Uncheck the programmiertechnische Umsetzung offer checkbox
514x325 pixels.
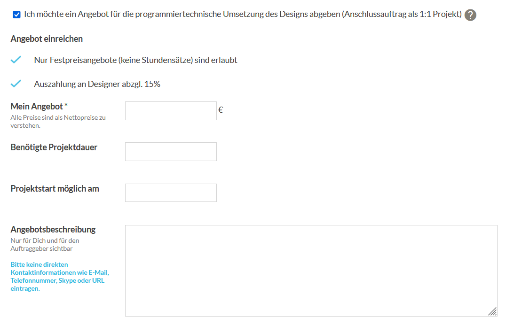coord(17,15)
